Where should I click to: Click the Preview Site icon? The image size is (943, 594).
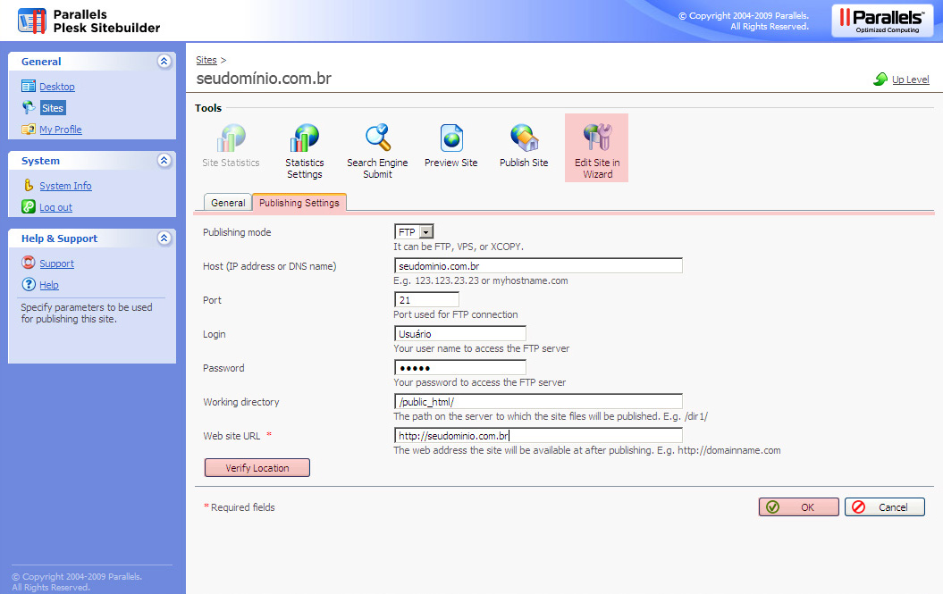click(x=451, y=138)
